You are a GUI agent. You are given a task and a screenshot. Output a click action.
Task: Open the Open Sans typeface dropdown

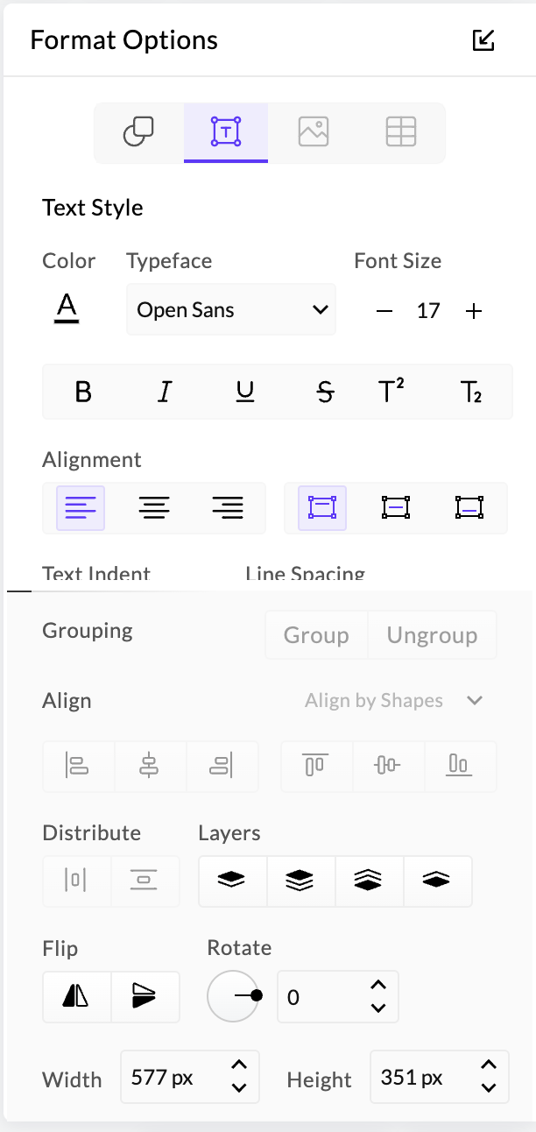coord(231,309)
